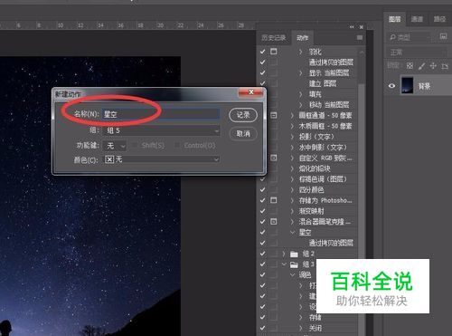Image resolution: width=452 pixels, height=336 pixels.
Task: Expand the 组 2 action set
Action: coord(283,254)
